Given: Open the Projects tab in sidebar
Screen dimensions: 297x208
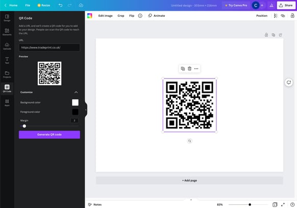Looking at the screenshot, I should coord(7,74).
